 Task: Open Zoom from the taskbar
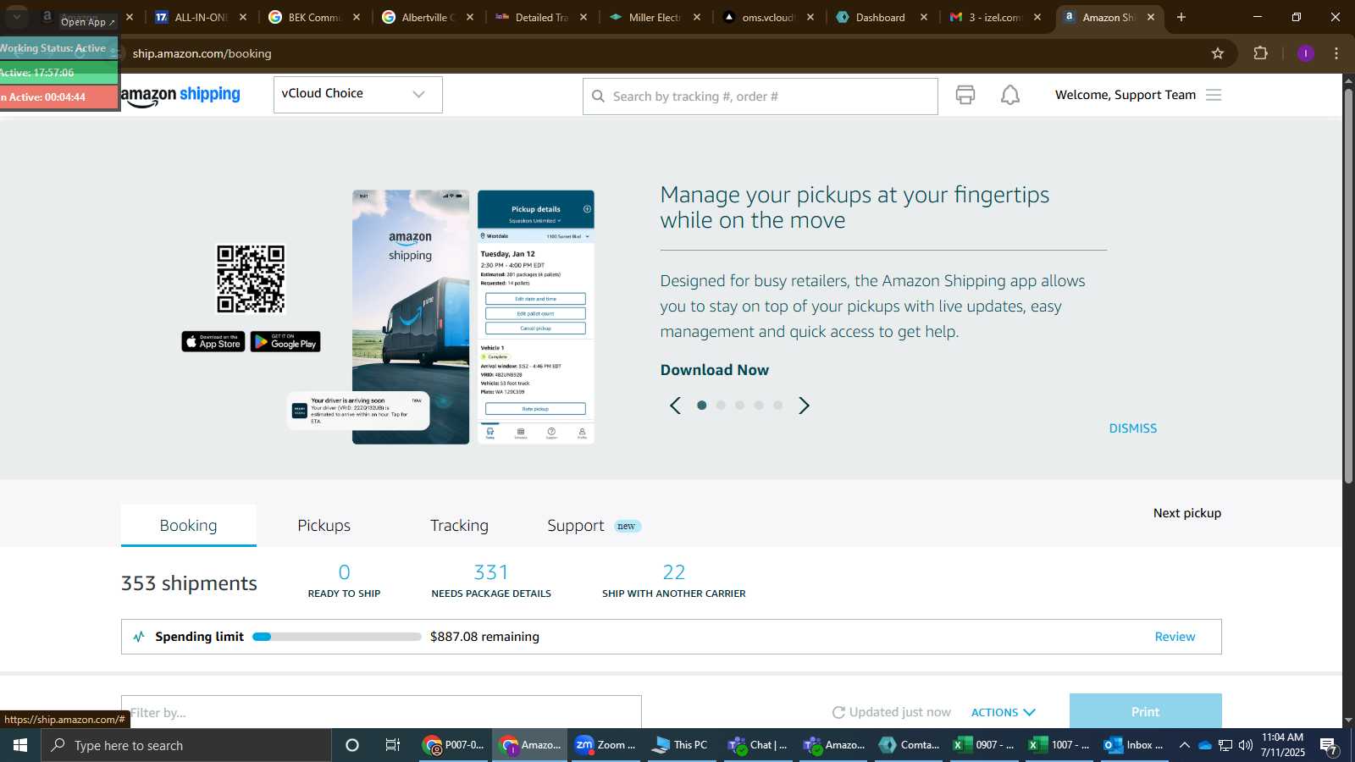click(605, 745)
